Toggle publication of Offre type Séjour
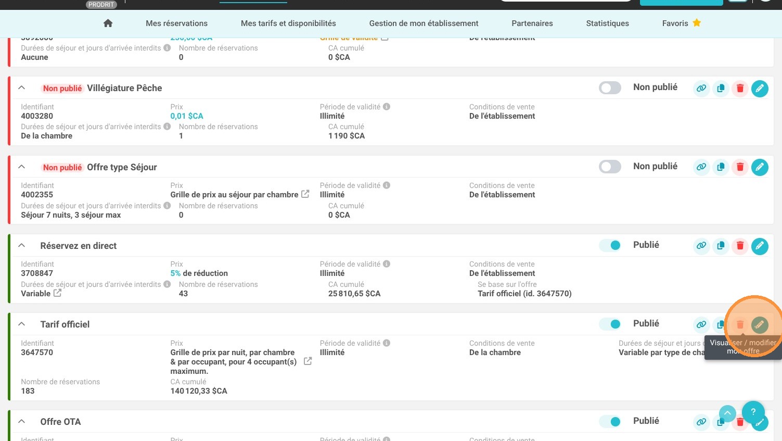782x441 pixels. (x=610, y=167)
